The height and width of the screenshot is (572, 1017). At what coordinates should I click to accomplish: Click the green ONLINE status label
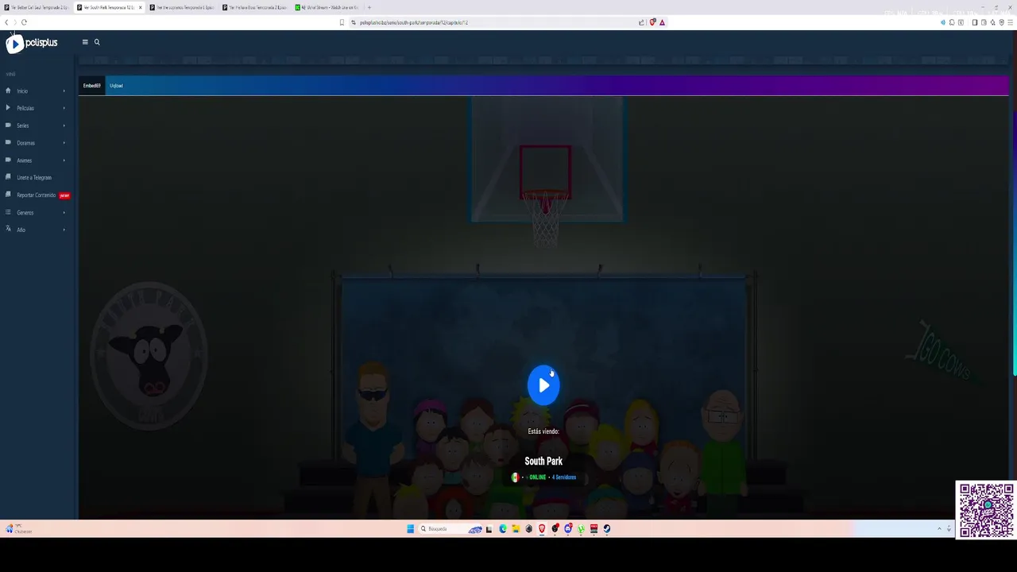click(538, 477)
